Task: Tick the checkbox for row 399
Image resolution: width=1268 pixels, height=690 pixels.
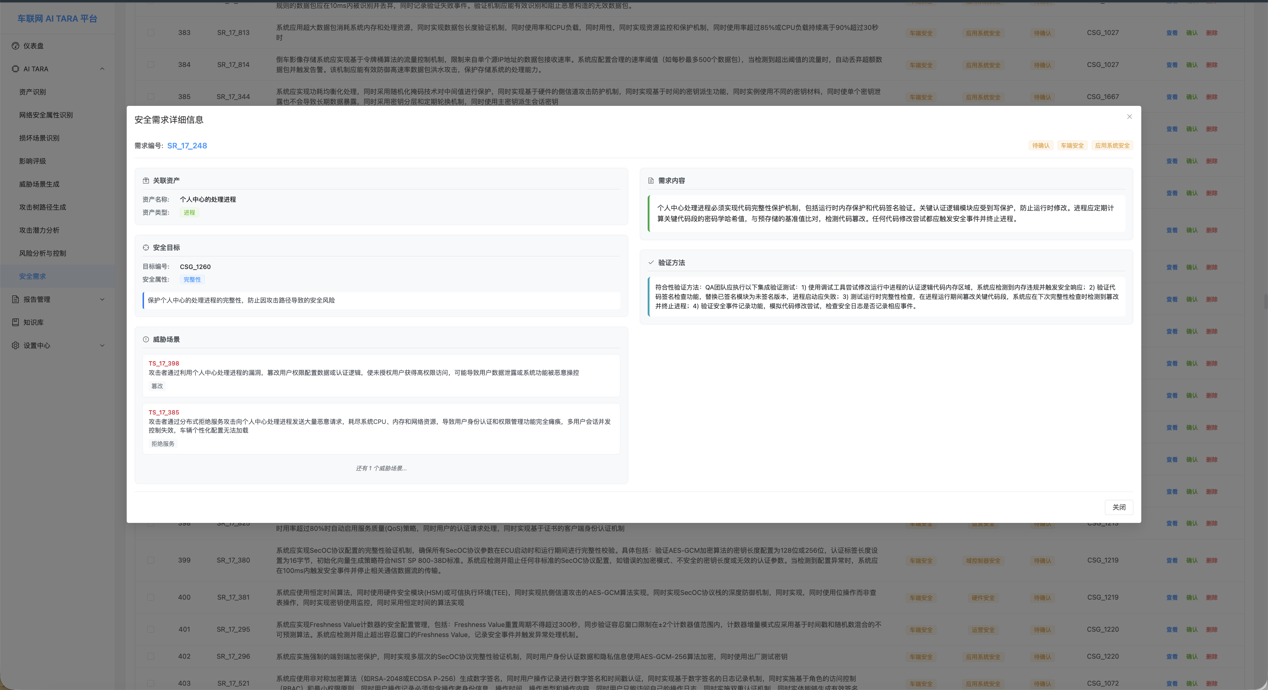Action: tap(150, 560)
